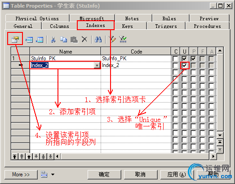Open the Preview tab
This screenshot has width=235, height=184.
tap(209, 18)
